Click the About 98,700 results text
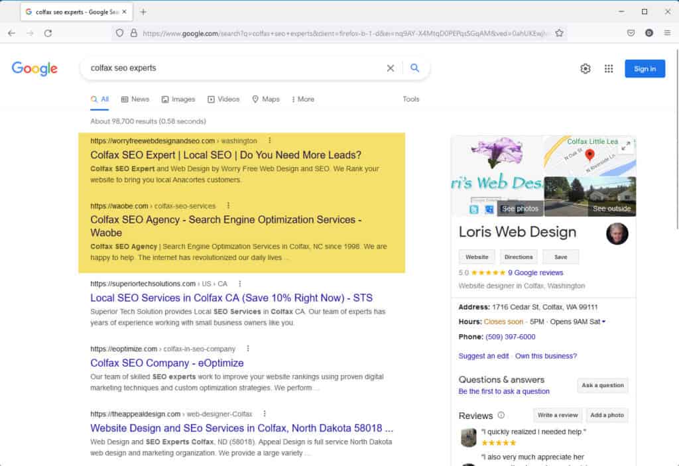The width and height of the screenshot is (679, 466). 148,121
